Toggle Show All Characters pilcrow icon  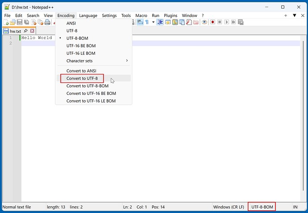point(147,22)
